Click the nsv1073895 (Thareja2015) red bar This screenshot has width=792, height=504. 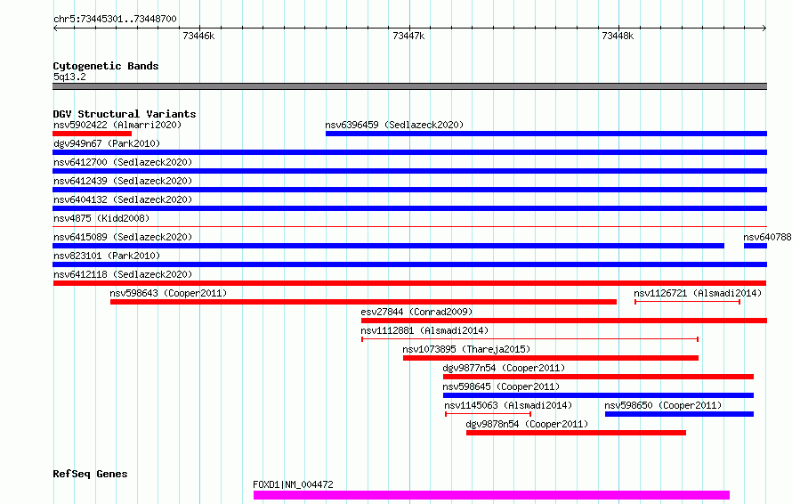click(551, 358)
